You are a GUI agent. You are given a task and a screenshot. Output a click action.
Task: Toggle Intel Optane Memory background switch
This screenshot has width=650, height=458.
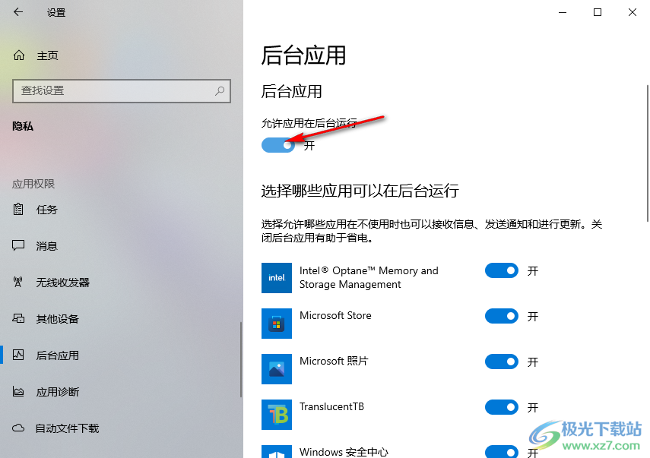[x=502, y=271]
